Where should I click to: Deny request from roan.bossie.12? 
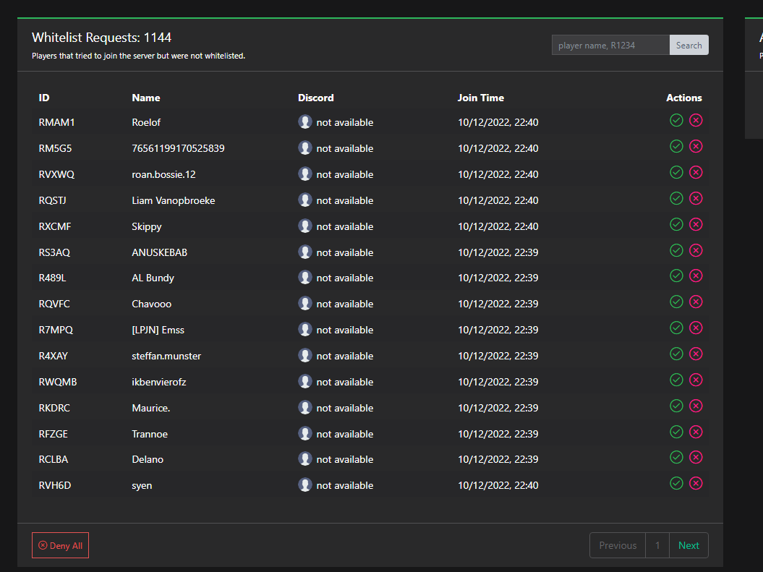696,172
